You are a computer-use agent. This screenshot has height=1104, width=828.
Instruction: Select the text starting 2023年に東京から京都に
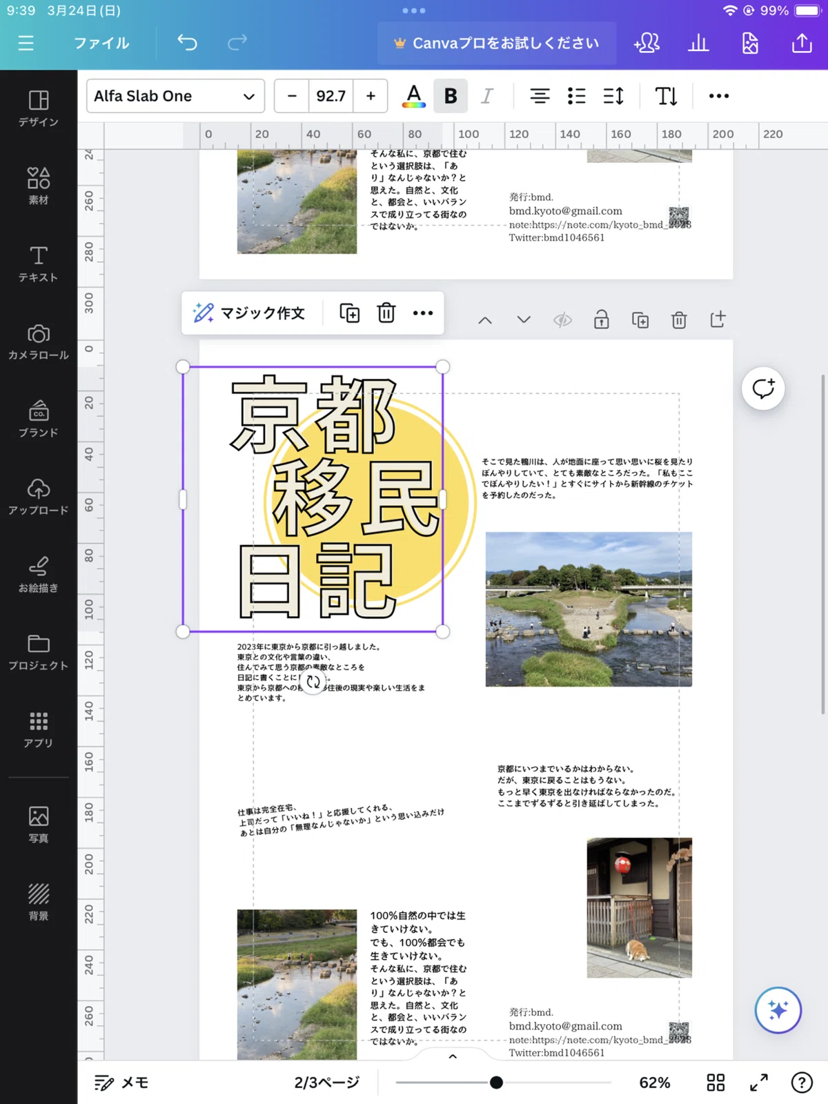[331, 672]
